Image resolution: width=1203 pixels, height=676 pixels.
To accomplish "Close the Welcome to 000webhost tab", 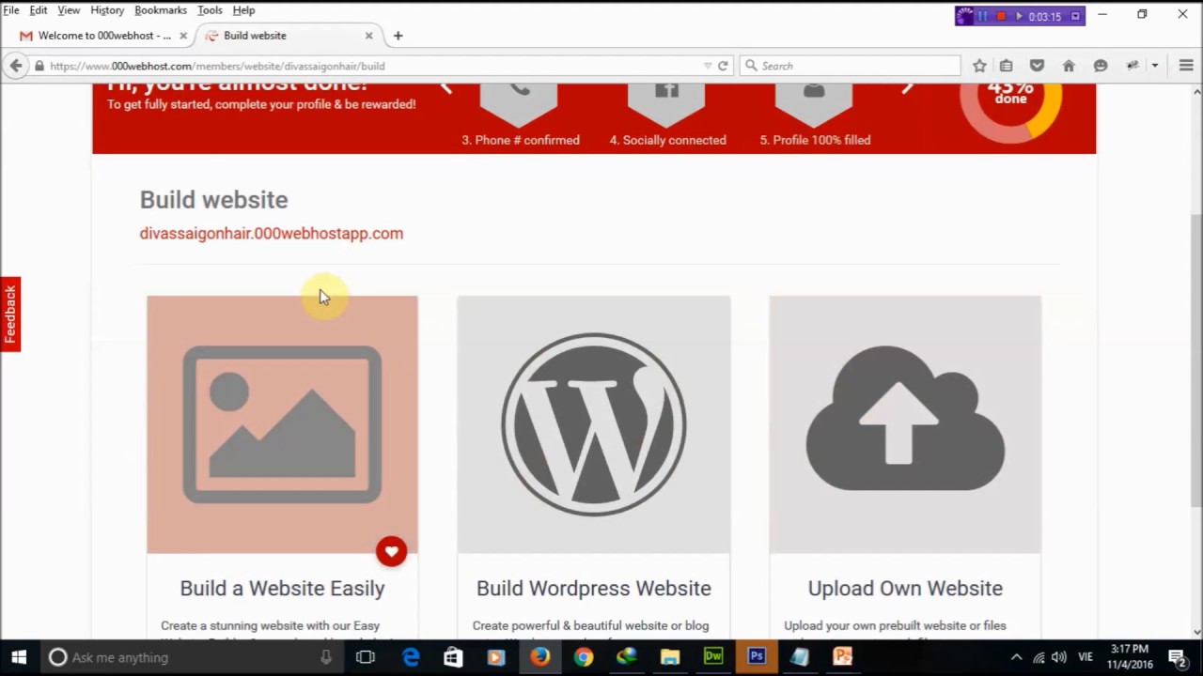I will pos(183,36).
